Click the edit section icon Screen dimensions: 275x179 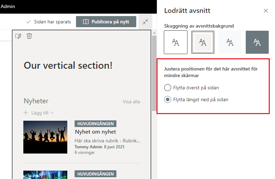18,36
